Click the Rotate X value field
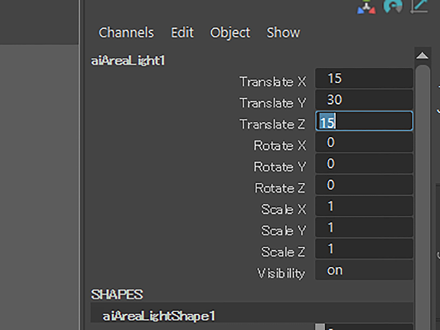440x330 pixels. (x=364, y=142)
